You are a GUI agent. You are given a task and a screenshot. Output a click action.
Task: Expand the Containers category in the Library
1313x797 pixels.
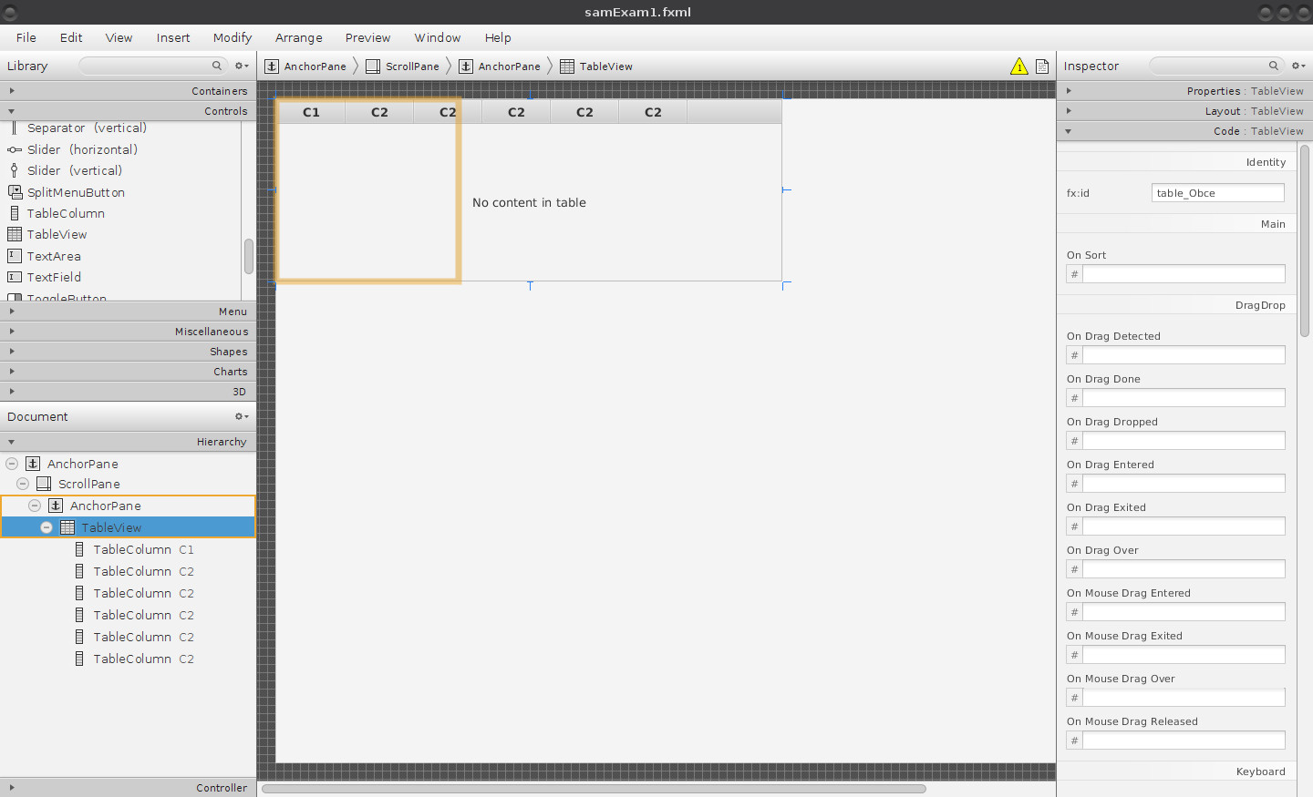(x=12, y=90)
